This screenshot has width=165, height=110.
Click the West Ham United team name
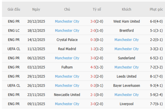(x=126, y=21)
